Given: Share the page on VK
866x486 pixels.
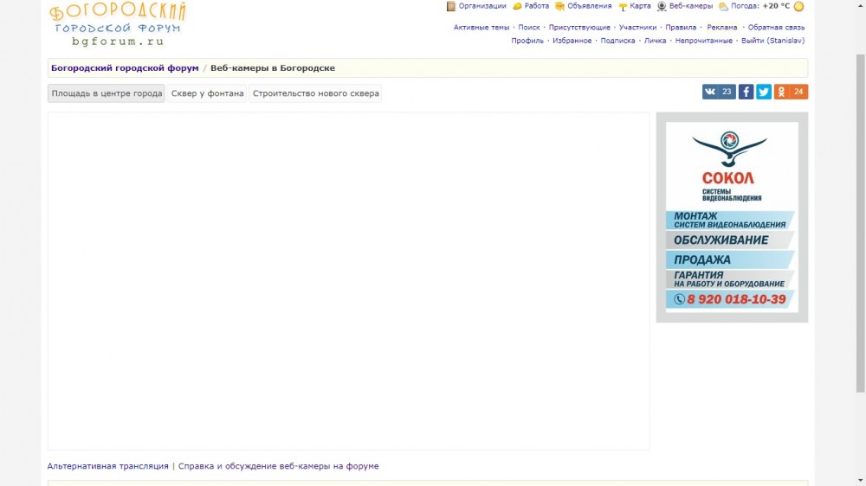Looking at the screenshot, I should pyautogui.click(x=718, y=92).
